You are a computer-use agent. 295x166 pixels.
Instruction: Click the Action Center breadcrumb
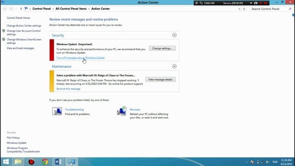(x=100, y=9)
